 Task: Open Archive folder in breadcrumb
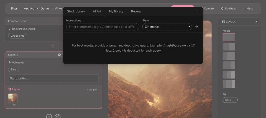point(29,9)
